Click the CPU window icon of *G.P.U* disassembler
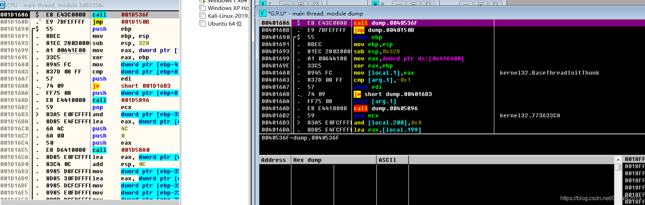This screenshot has height=205, width=645. click(x=263, y=14)
